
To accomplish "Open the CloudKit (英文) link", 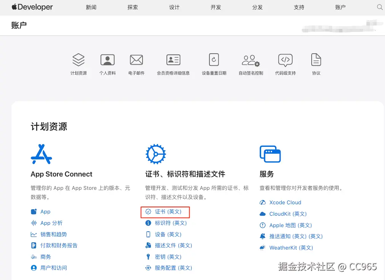I will 288,214.
